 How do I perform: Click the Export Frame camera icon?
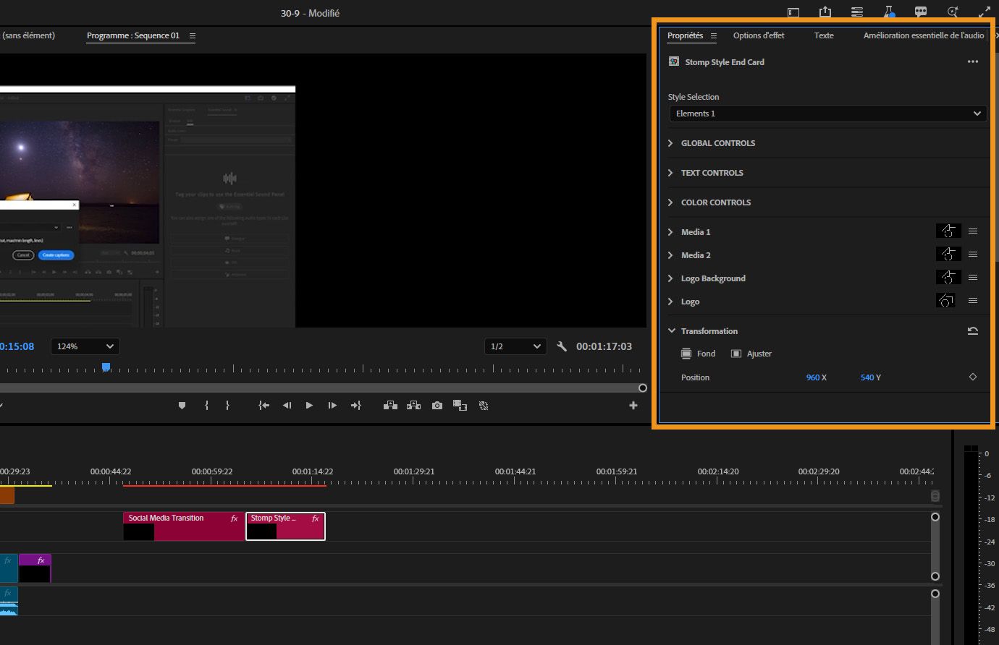(437, 406)
